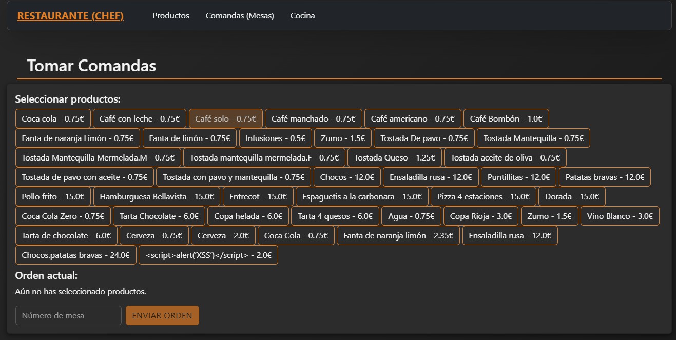676x340 pixels.
Task: Go to the Productos page
Action: pos(171,16)
